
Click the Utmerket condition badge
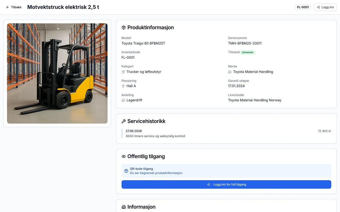tap(247, 52)
